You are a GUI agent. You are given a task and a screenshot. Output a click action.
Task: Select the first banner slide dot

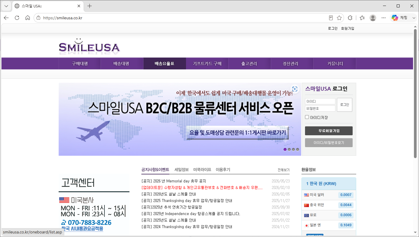click(x=285, y=149)
